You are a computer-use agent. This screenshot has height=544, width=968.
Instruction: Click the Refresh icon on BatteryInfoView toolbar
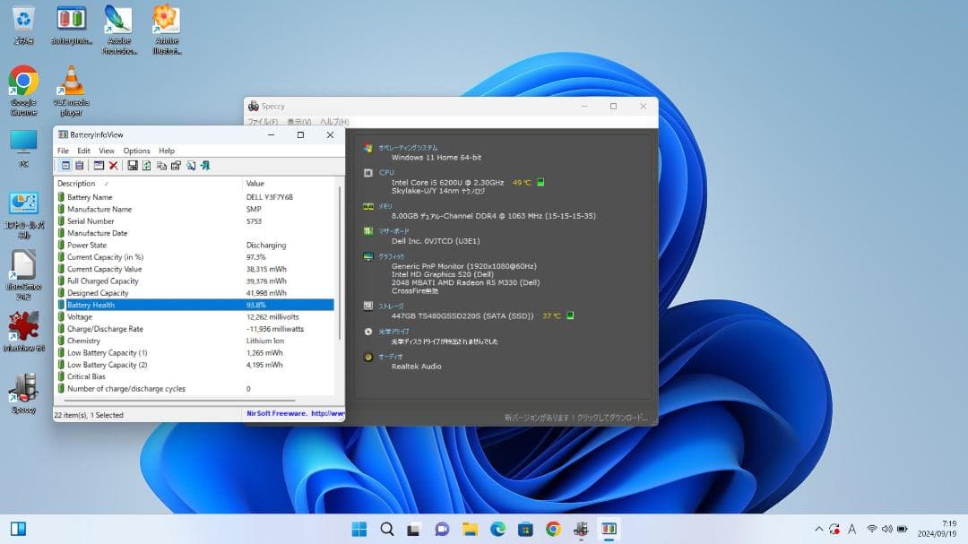[146, 165]
